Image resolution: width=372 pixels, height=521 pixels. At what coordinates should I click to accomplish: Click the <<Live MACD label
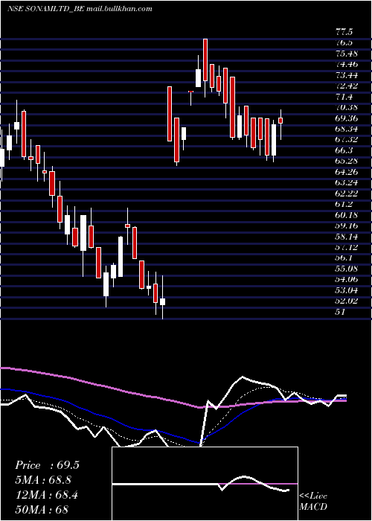(313, 501)
